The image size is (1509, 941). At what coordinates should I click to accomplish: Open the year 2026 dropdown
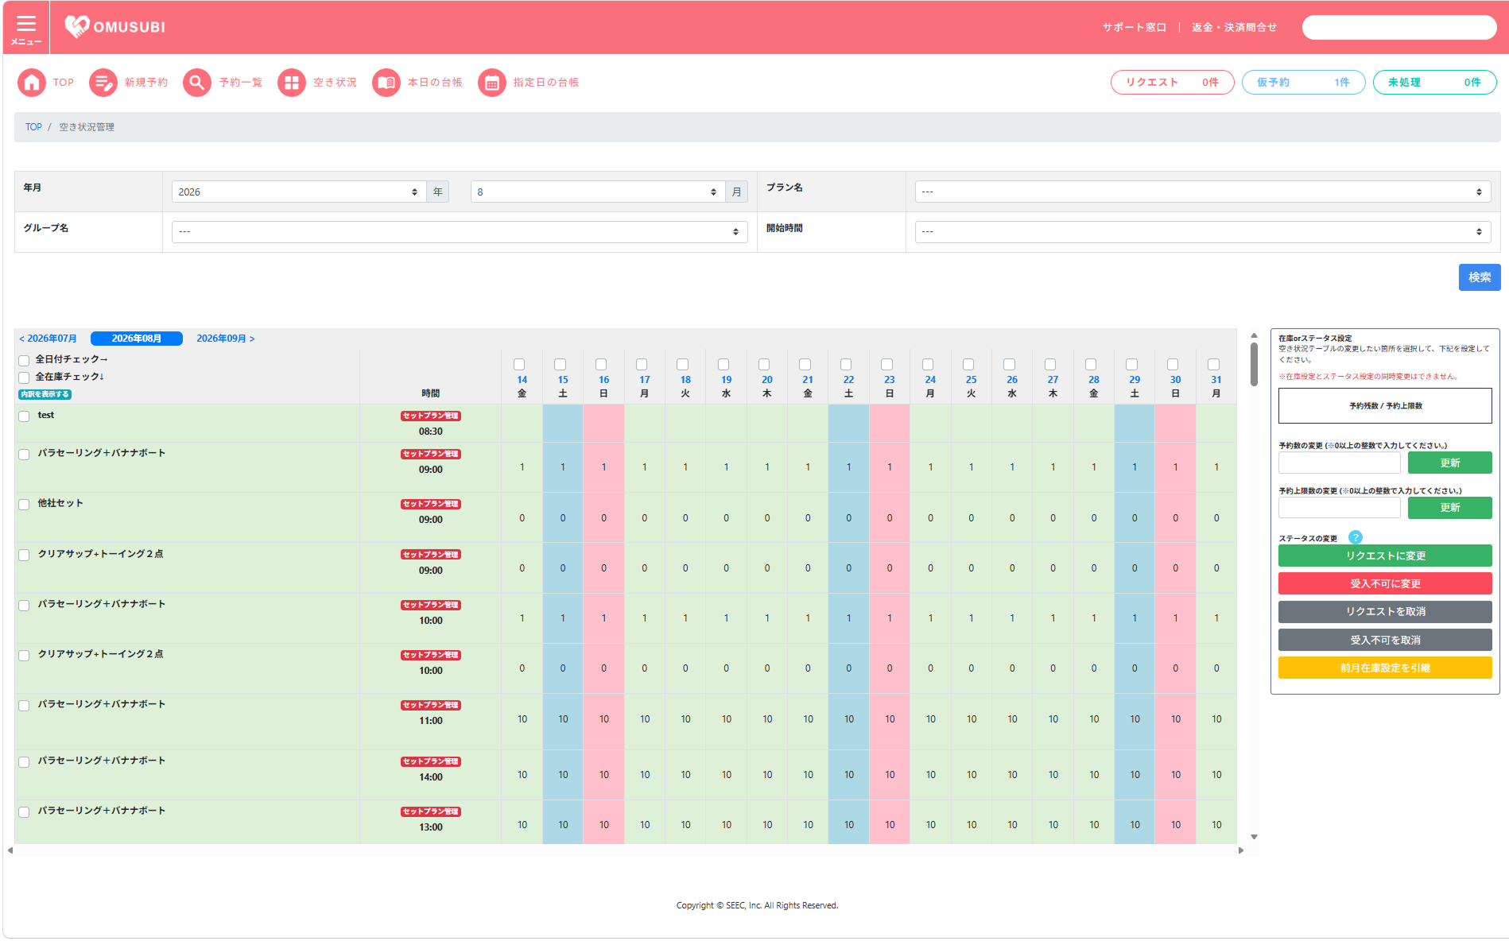[x=299, y=192]
